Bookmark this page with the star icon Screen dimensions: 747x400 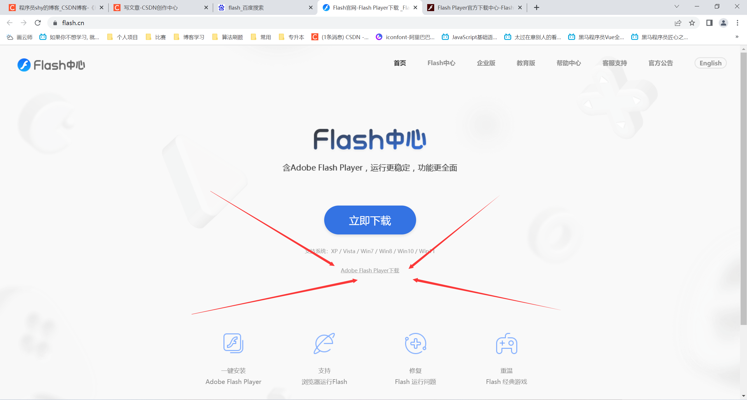coord(692,23)
